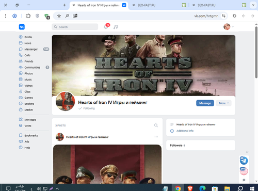Screen dimensions: 258x191
Task: Open site settings icon beside the URL
Action: (x=223, y=16)
